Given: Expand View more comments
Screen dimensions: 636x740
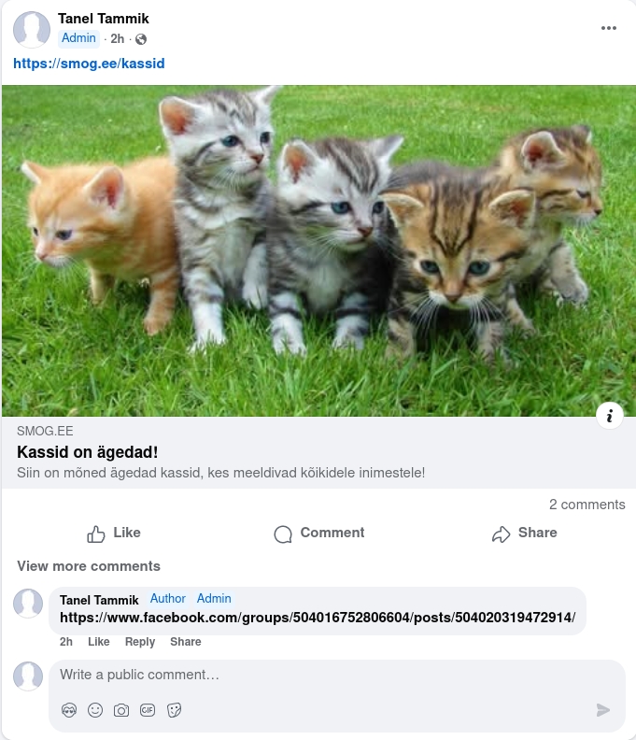Looking at the screenshot, I should [89, 566].
